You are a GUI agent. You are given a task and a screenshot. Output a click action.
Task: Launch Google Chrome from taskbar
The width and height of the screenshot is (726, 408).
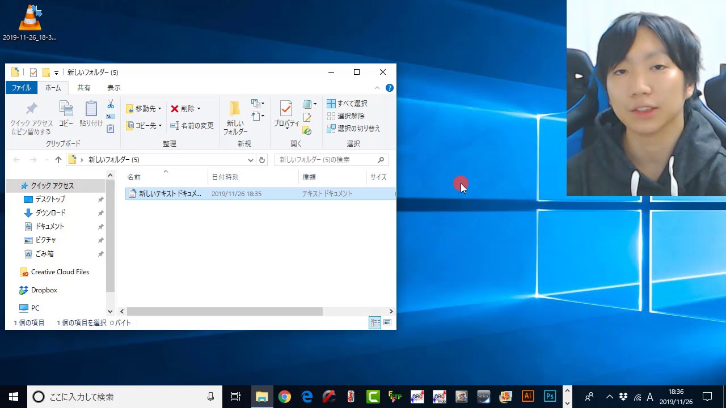[285, 397]
